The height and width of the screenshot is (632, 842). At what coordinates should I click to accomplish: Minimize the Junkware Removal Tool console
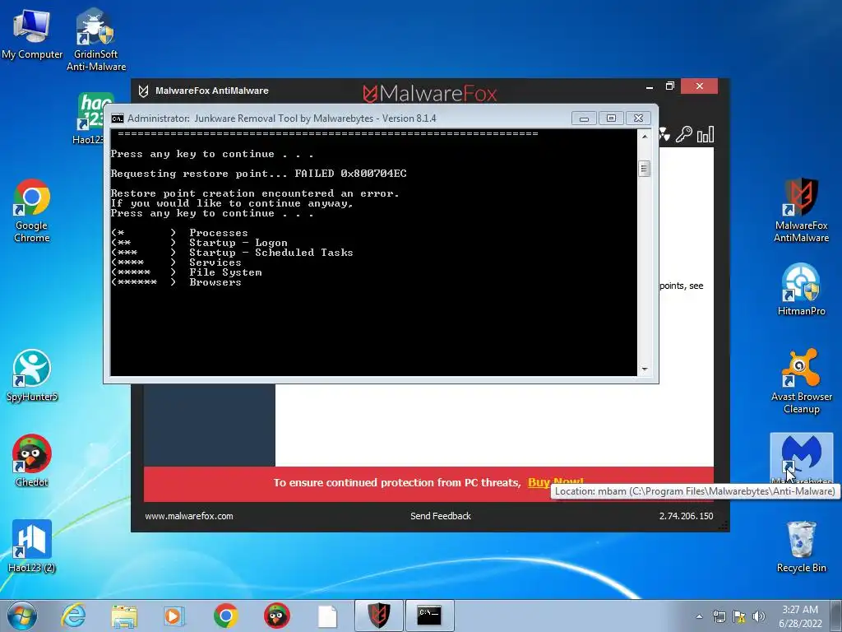point(584,118)
